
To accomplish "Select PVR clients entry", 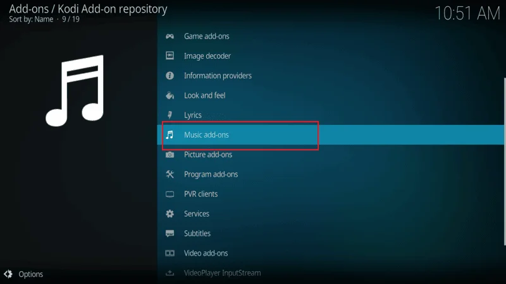I will (x=330, y=194).
